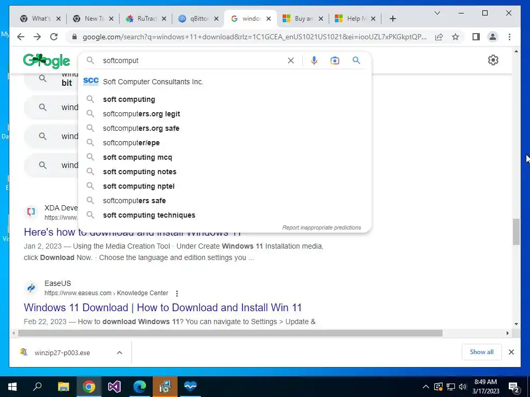Open File Explorer from taskbar
Image resolution: width=530 pixels, height=397 pixels.
(x=63, y=387)
